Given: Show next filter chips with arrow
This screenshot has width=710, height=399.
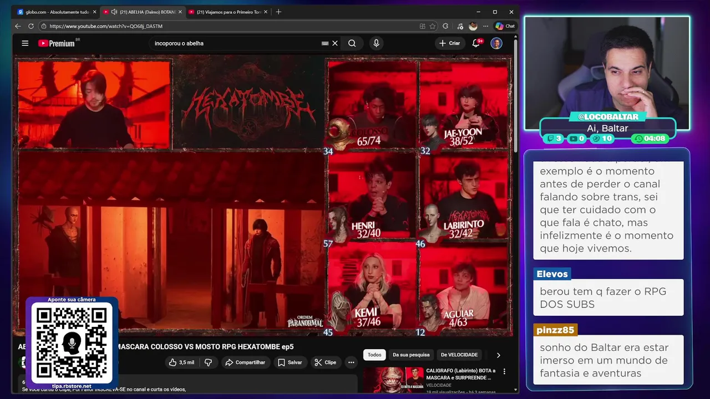Looking at the screenshot, I should (x=498, y=355).
